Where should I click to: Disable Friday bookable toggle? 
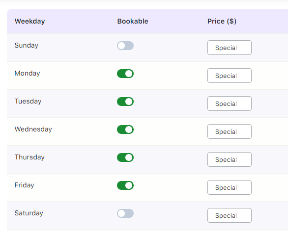125,185
